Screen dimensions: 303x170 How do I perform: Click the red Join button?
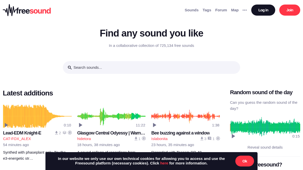290,10
